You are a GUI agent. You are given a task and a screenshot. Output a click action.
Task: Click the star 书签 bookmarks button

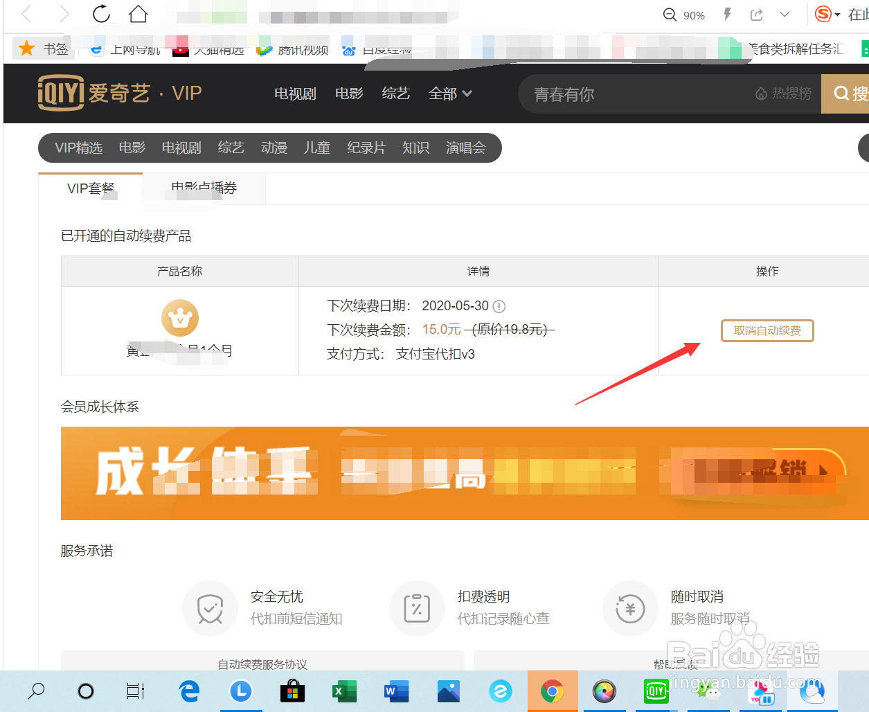click(44, 48)
